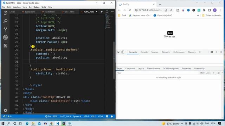Open notifications bell in status bar

112,117
